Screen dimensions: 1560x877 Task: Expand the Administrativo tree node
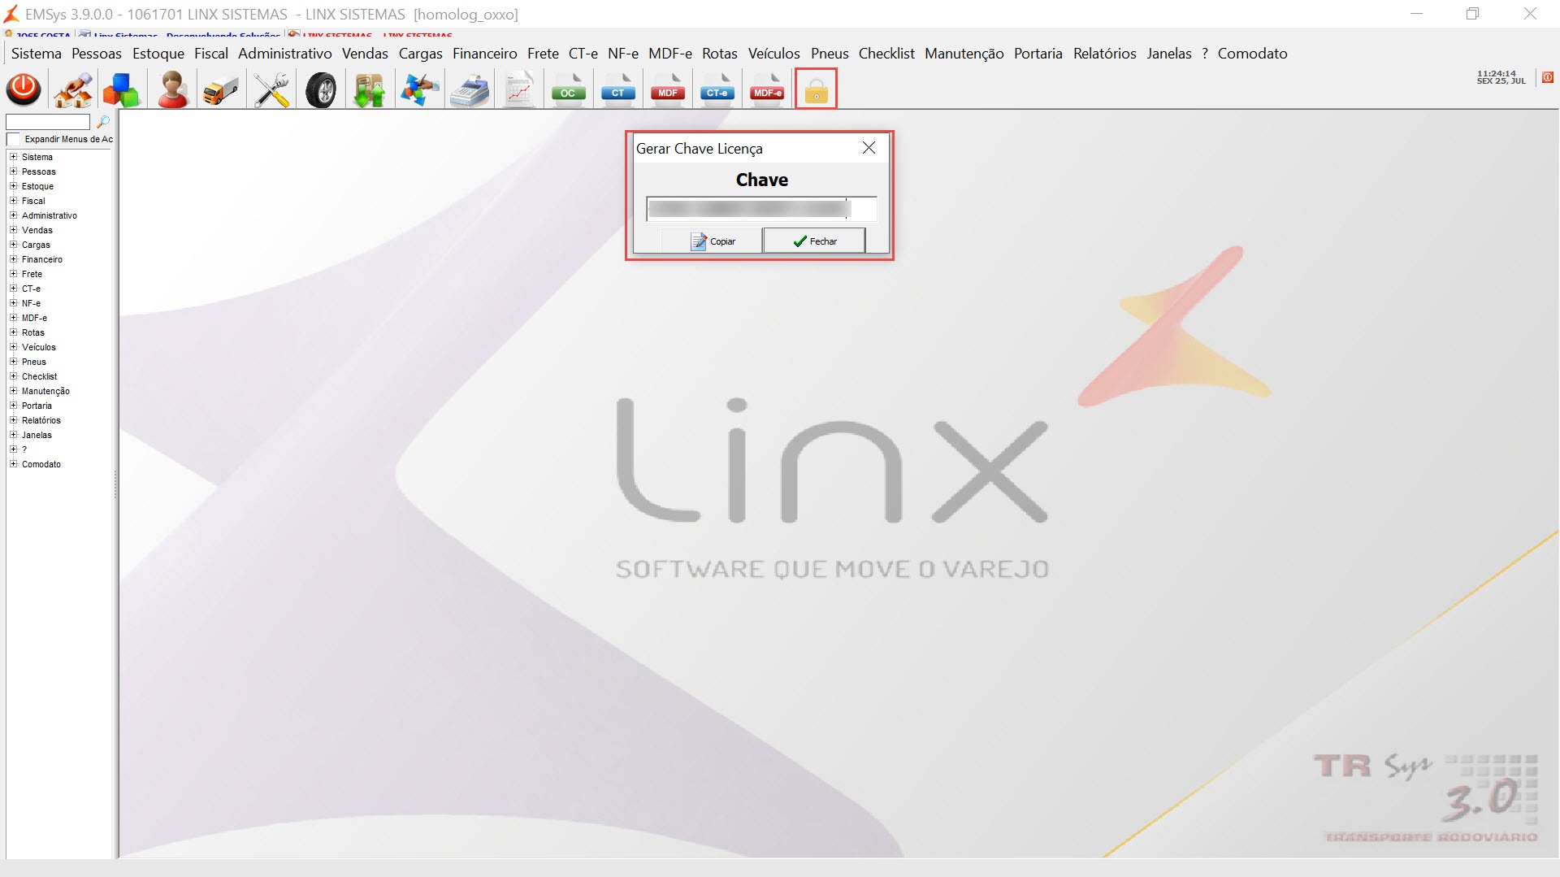(x=13, y=215)
